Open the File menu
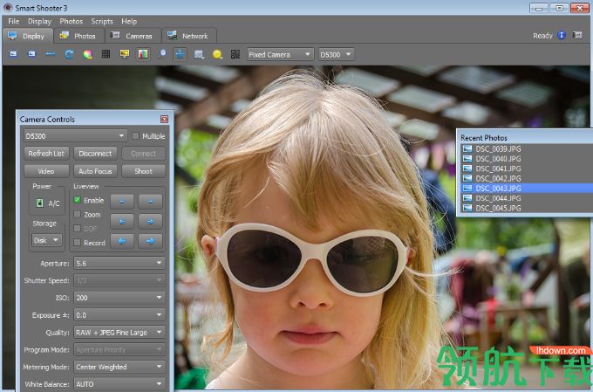This screenshot has height=392, width=593. pos(13,21)
